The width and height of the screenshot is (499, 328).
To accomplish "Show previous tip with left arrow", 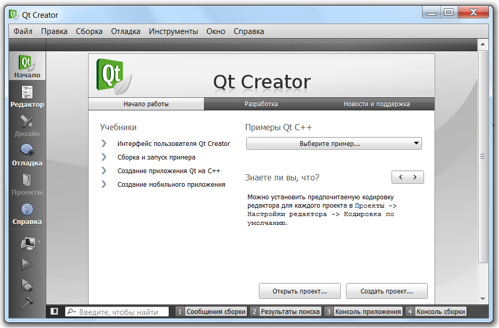I will coord(400,177).
